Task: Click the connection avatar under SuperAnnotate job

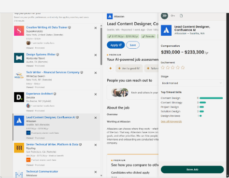Action: 29,43
